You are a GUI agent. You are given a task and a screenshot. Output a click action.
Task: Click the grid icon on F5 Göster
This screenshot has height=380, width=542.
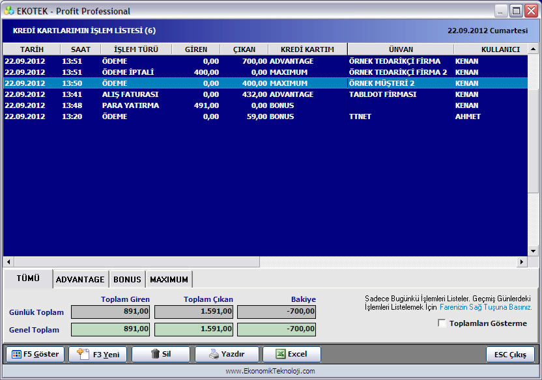pyautogui.click(x=16, y=354)
